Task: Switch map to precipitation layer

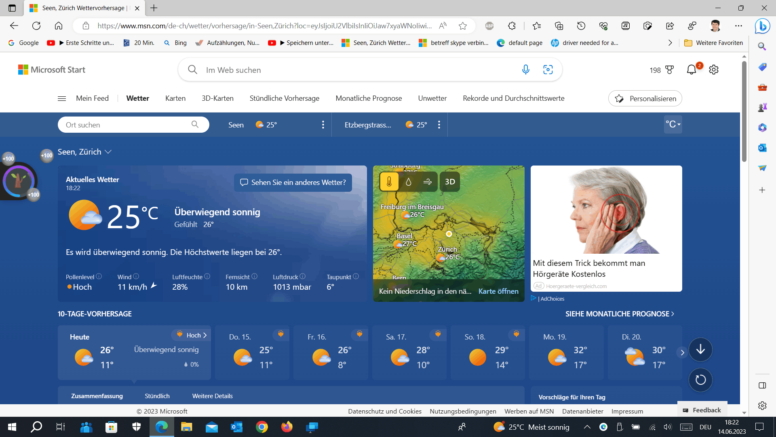Action: click(408, 182)
